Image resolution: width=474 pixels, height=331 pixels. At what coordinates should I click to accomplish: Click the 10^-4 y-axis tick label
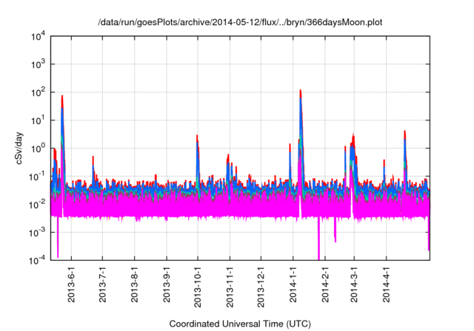[39, 260]
